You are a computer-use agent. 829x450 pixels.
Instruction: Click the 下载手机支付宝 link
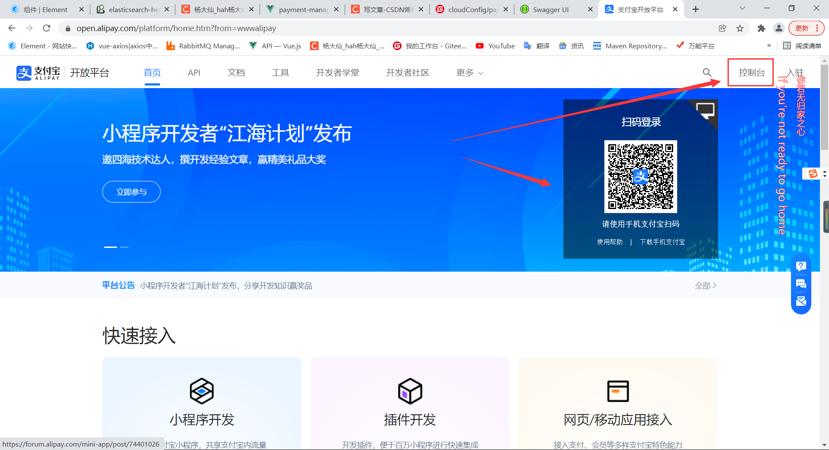coord(662,242)
